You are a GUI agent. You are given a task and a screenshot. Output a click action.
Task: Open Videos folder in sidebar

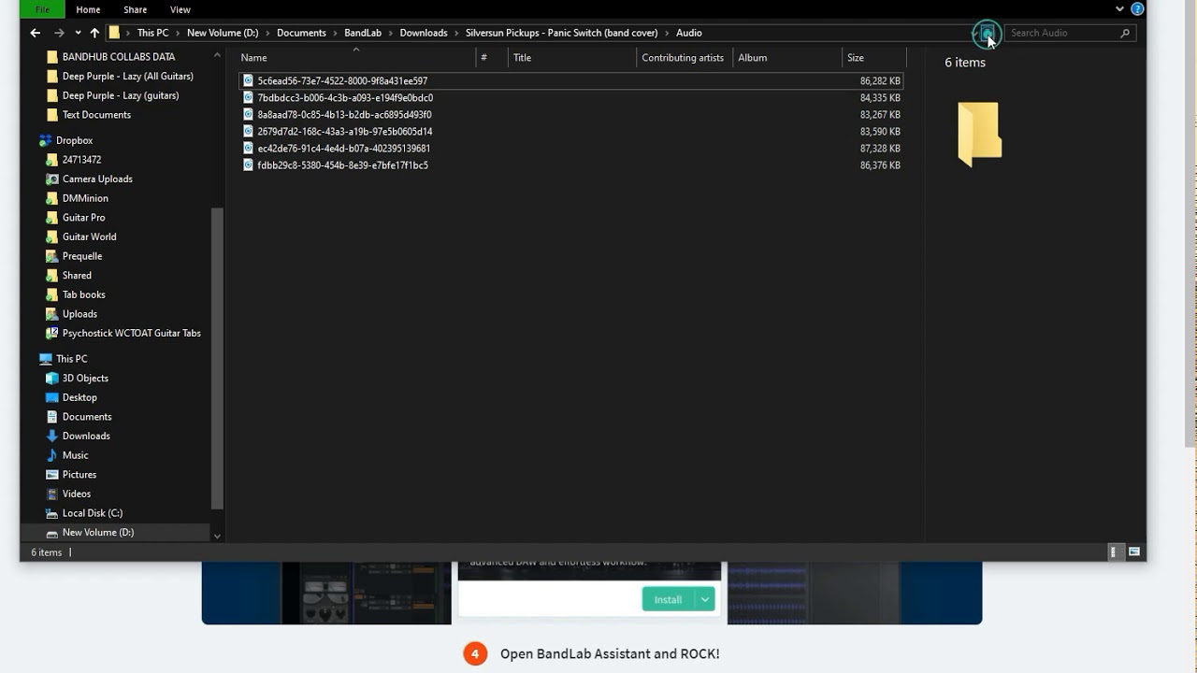coord(77,494)
